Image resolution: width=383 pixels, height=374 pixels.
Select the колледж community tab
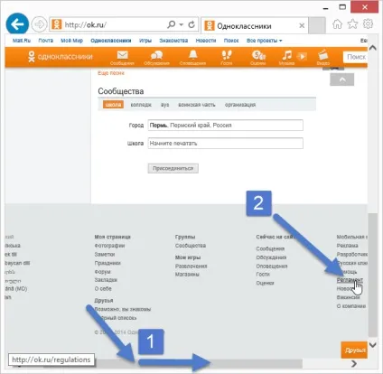click(x=141, y=105)
